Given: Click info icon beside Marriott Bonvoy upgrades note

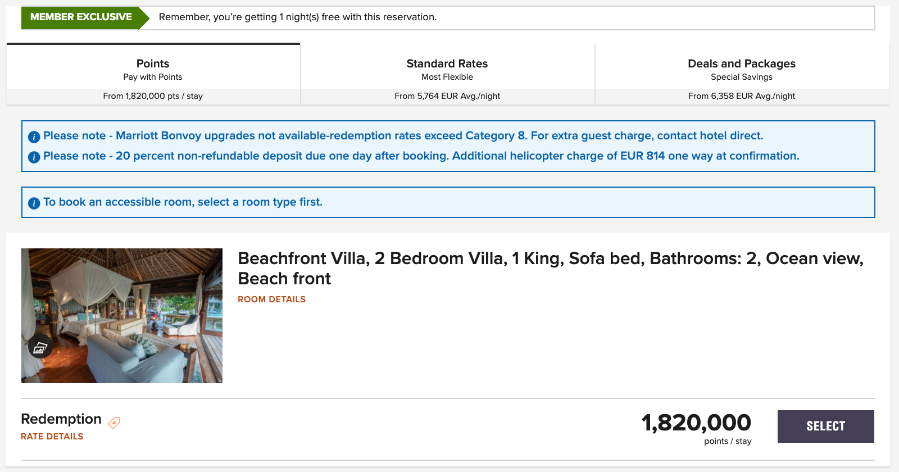Looking at the screenshot, I should click(34, 137).
